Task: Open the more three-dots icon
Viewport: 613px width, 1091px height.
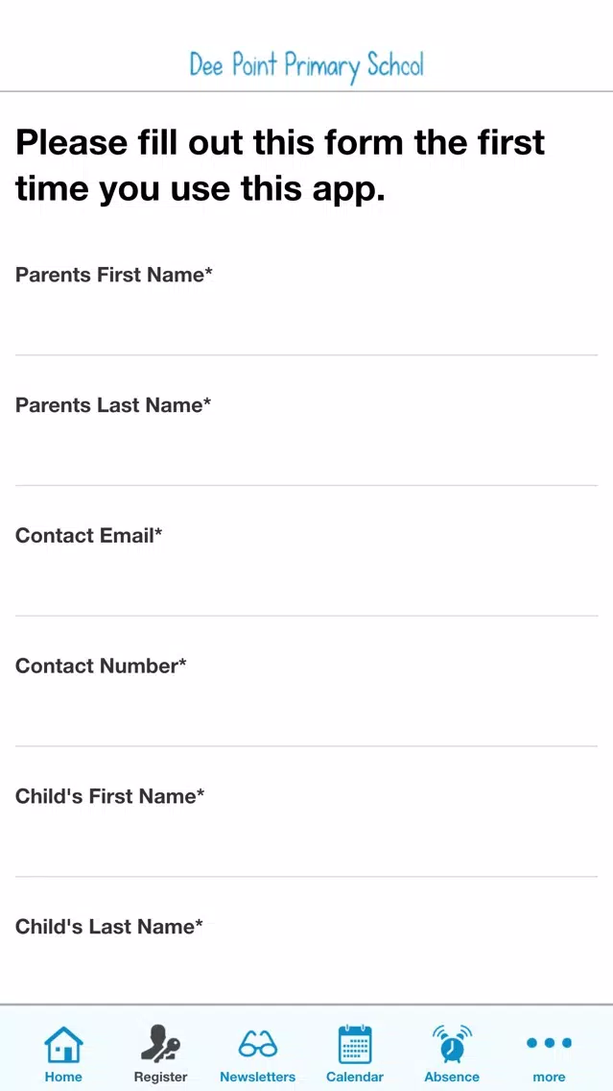Action: click(549, 1042)
